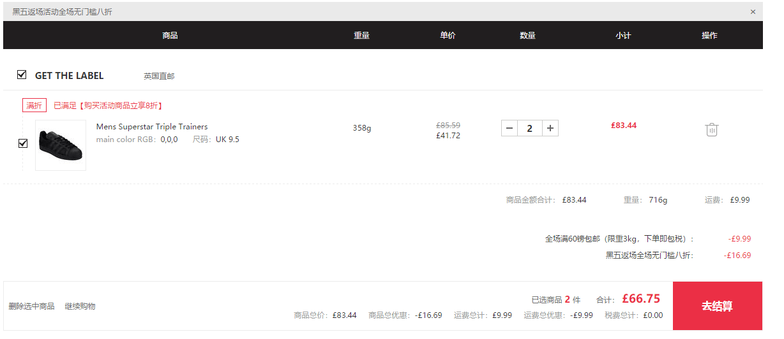Viewport: 784px width, 339px height.
Task: Click 删除选中商品 link
Action: coord(31,307)
